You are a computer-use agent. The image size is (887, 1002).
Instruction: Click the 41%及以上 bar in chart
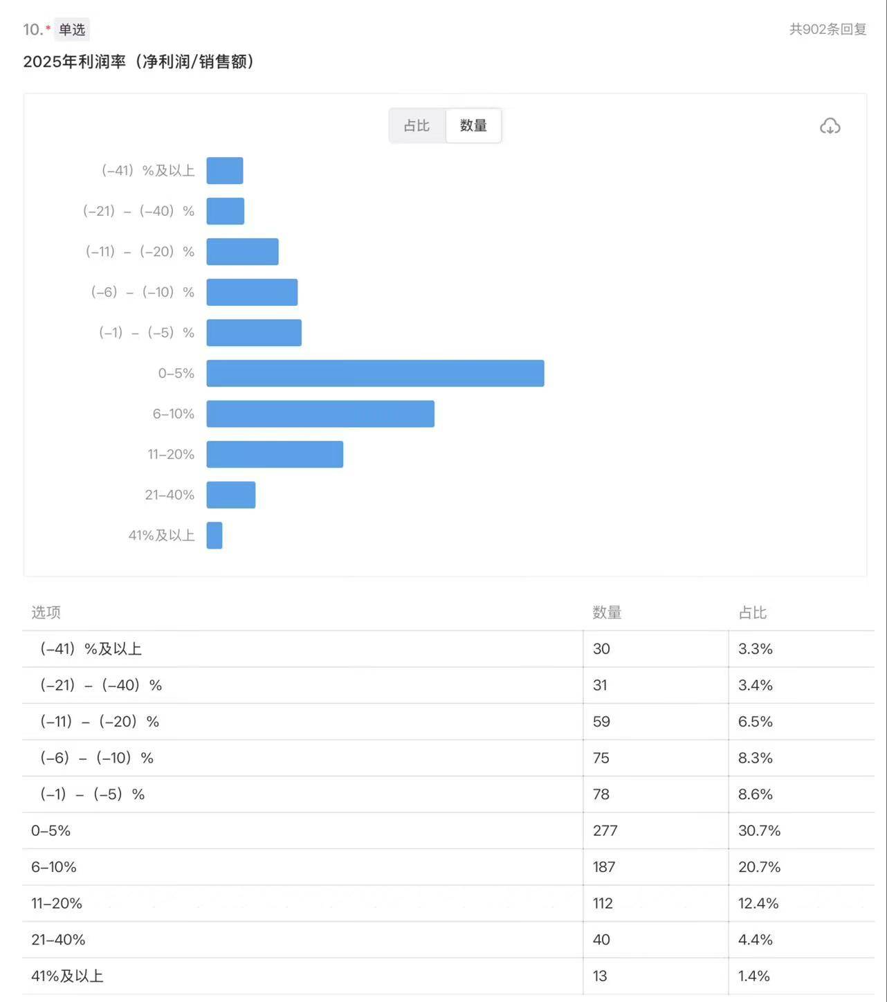point(214,535)
